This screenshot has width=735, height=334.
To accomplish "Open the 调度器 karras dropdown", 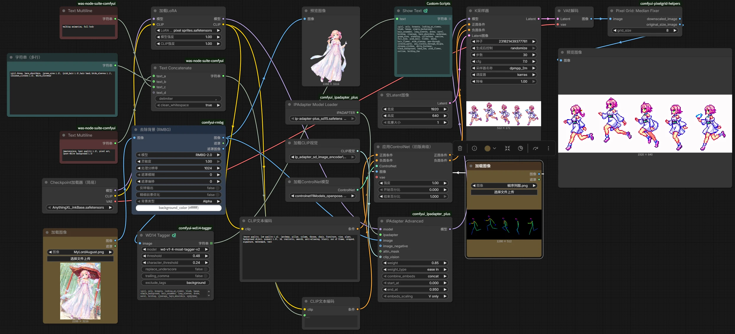I will point(503,75).
